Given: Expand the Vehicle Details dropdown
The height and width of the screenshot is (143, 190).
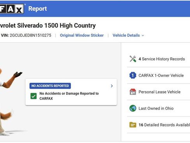Looking at the screenshot, I should pyautogui.click(x=128, y=35).
